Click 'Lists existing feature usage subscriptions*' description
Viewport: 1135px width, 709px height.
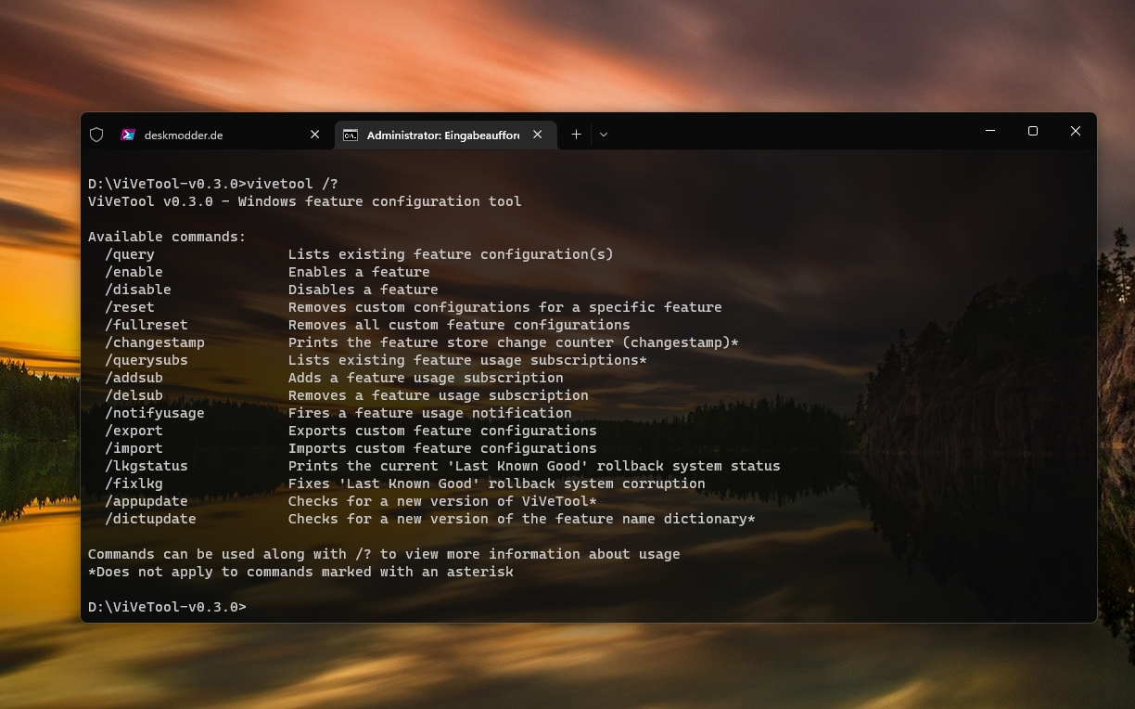(x=467, y=360)
